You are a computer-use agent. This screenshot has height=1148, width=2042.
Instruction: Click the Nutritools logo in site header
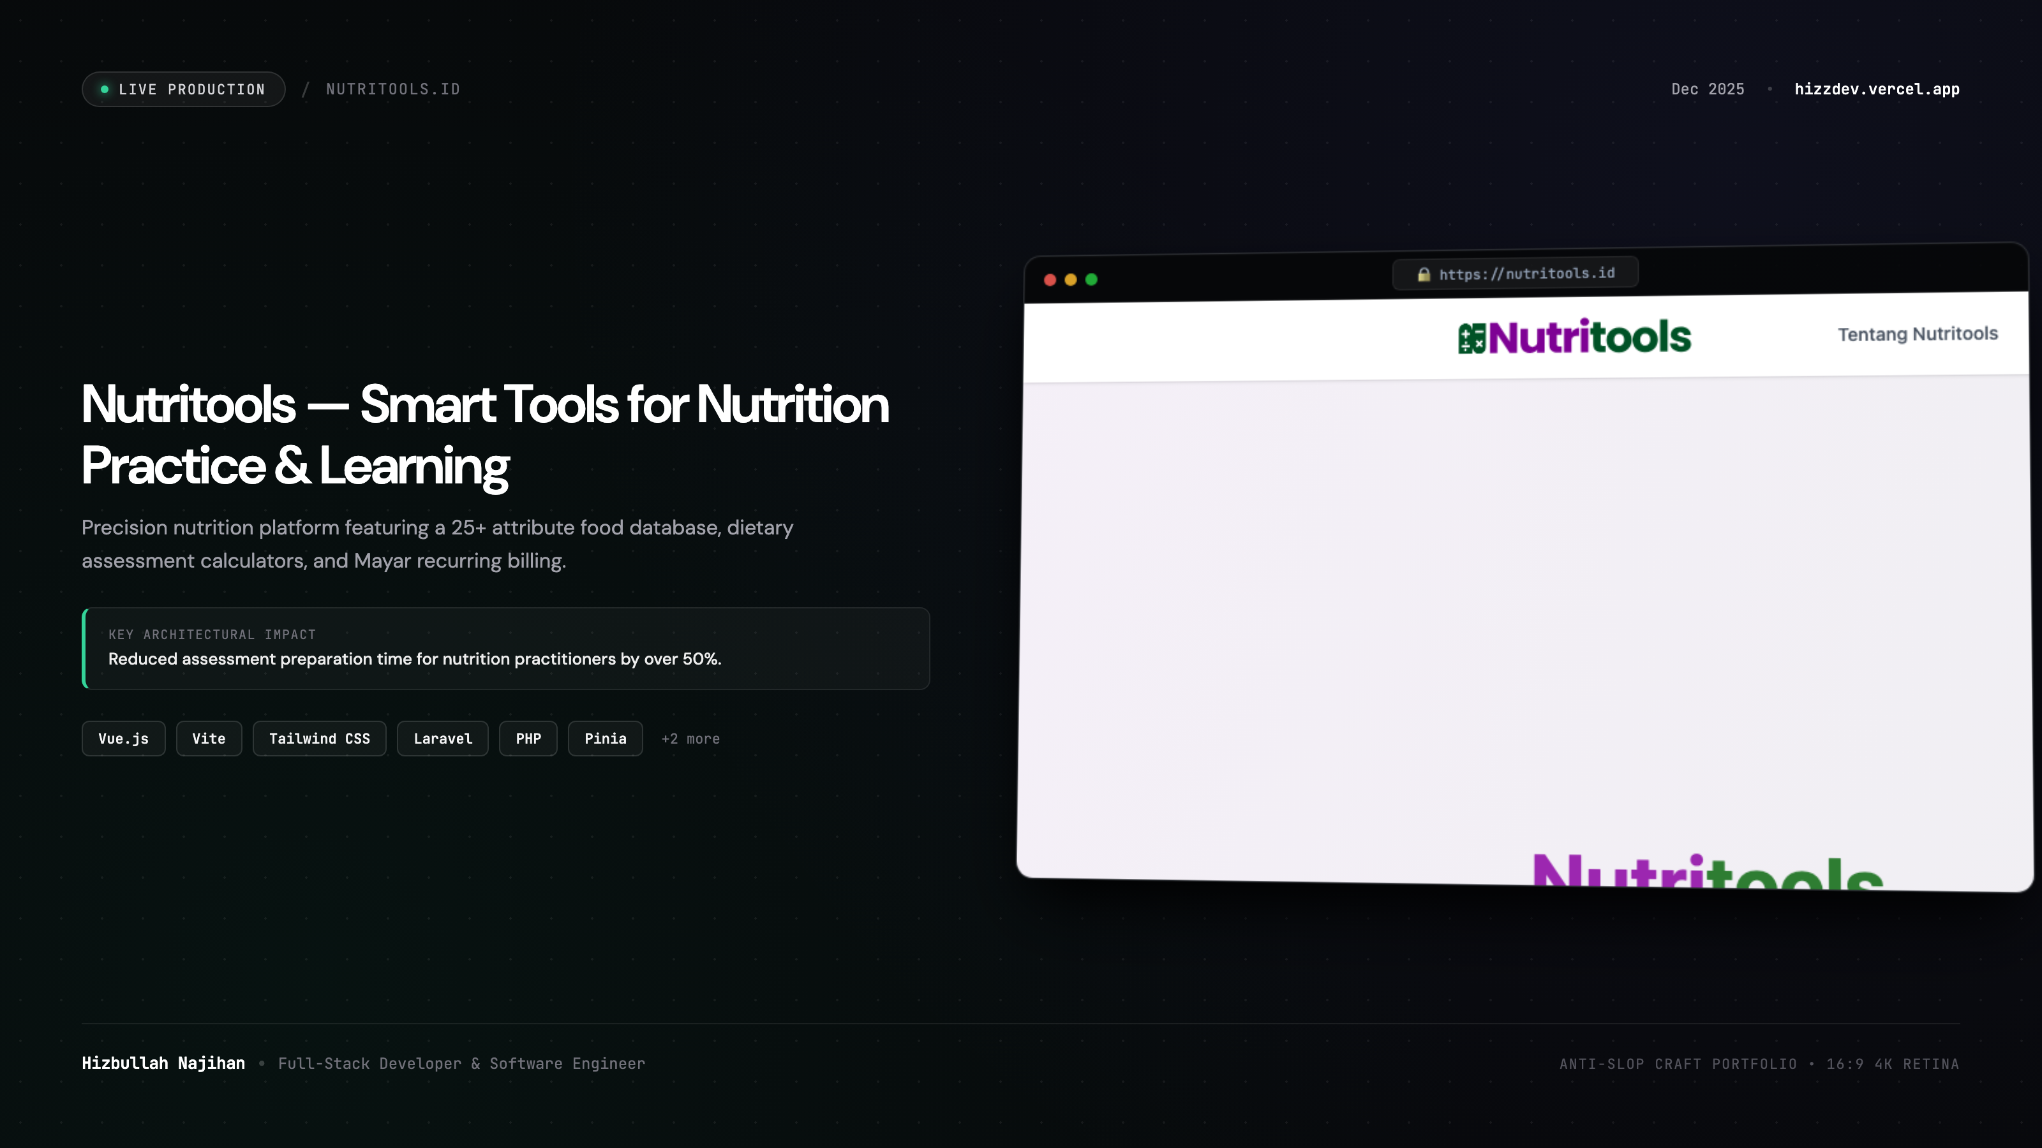1574,337
